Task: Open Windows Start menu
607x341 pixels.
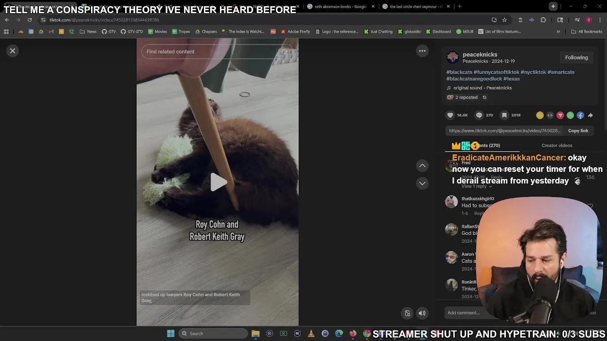Action: [171, 333]
